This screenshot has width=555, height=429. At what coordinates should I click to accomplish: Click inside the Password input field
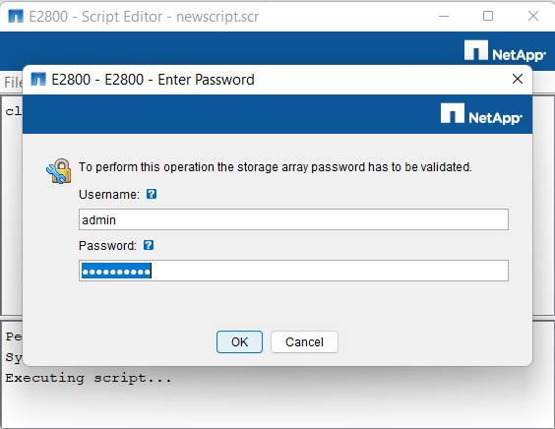pyautogui.click(x=293, y=271)
